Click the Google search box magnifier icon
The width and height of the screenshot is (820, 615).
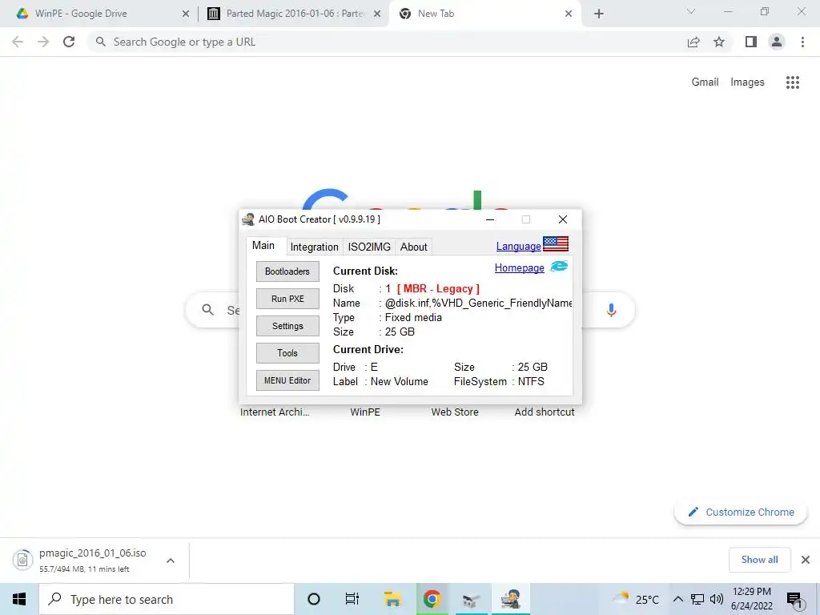[207, 310]
